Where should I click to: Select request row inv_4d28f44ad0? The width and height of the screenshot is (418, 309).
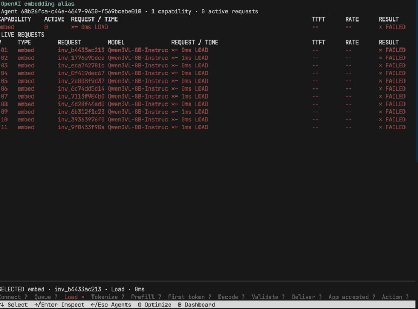click(203, 104)
